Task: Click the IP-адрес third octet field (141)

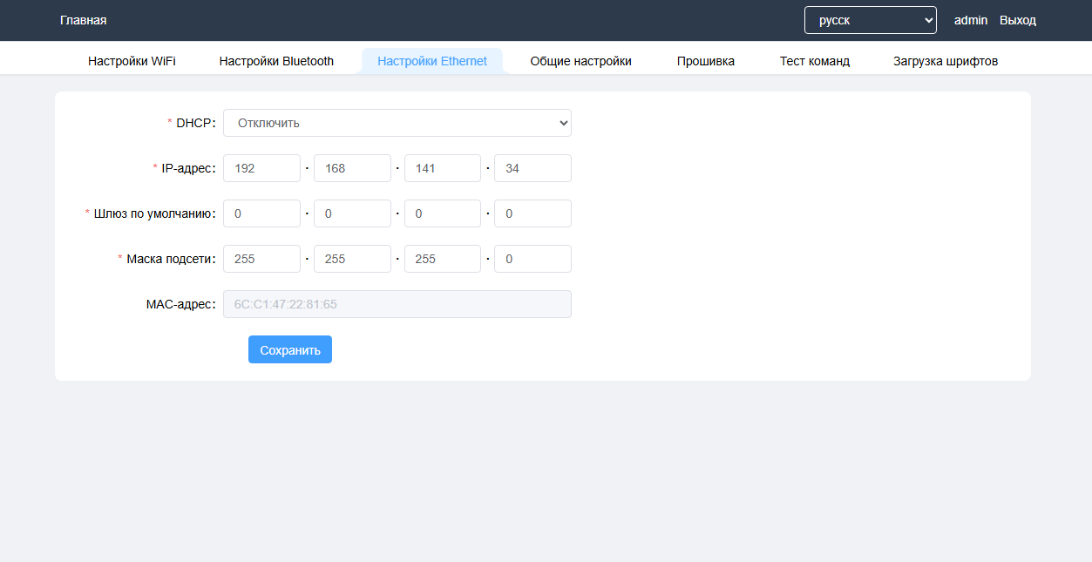Action: coord(442,168)
